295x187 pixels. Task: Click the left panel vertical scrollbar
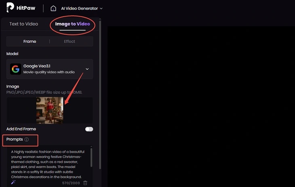coord(100,94)
